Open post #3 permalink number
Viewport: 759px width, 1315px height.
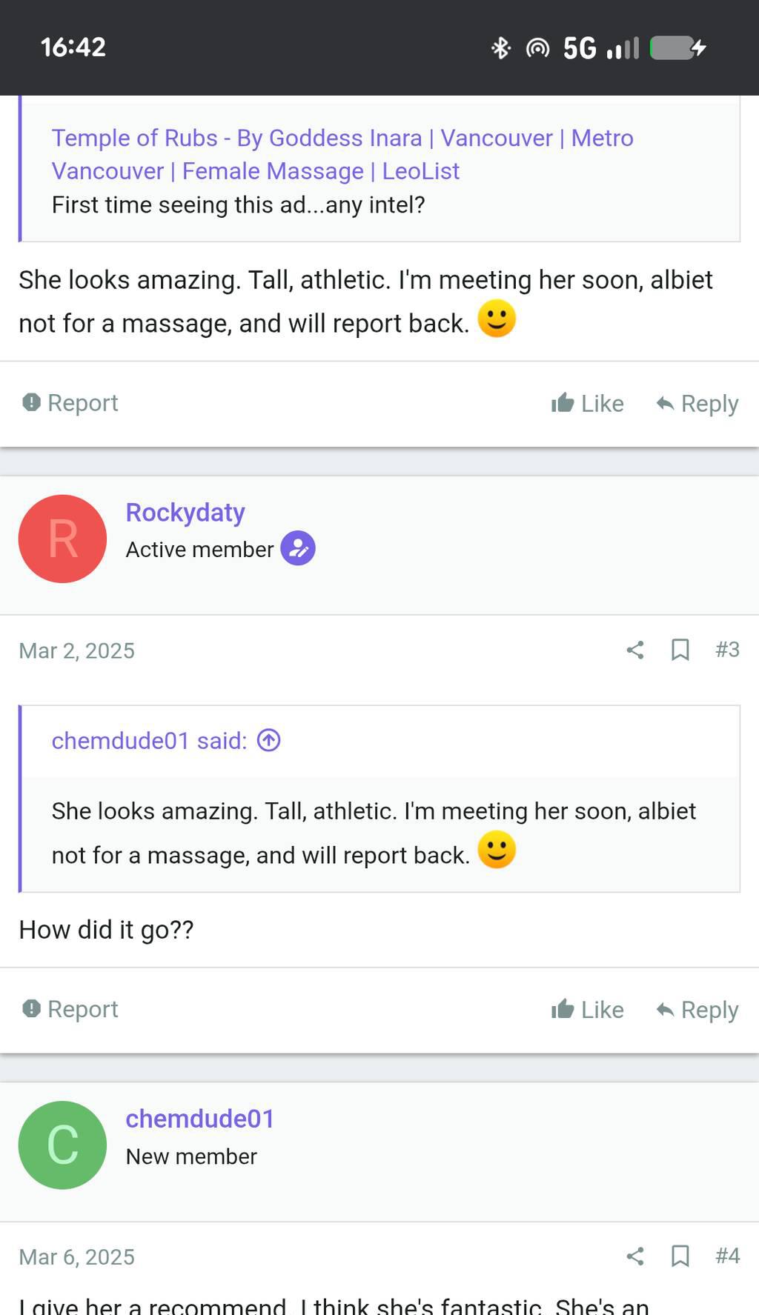(727, 650)
